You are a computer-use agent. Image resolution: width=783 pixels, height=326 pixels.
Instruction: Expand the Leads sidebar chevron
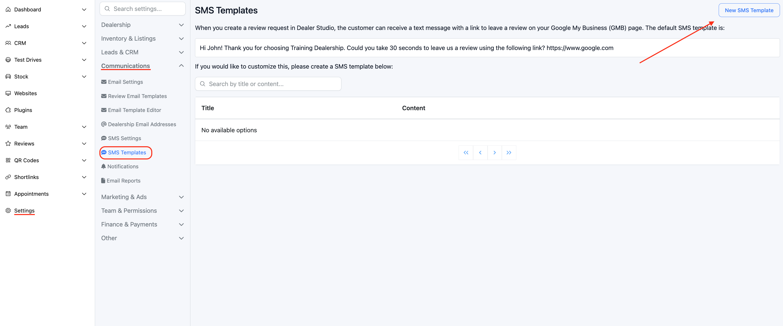(x=84, y=26)
